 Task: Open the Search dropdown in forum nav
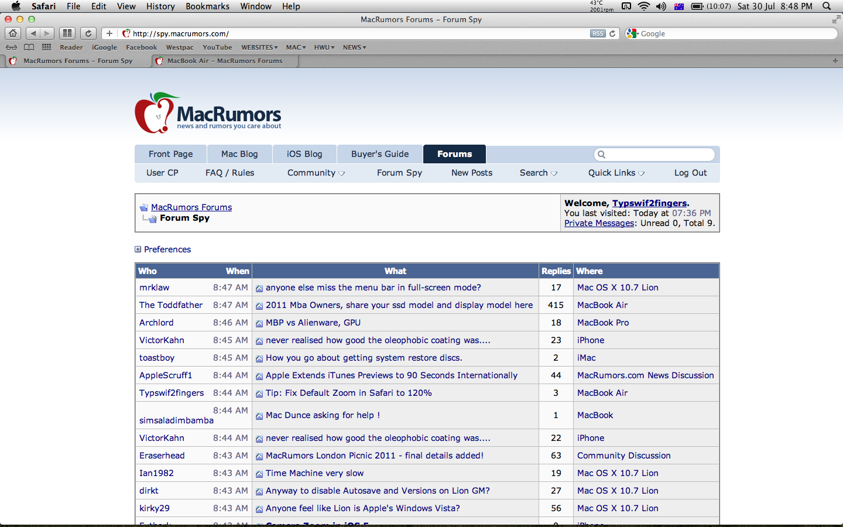click(x=539, y=173)
